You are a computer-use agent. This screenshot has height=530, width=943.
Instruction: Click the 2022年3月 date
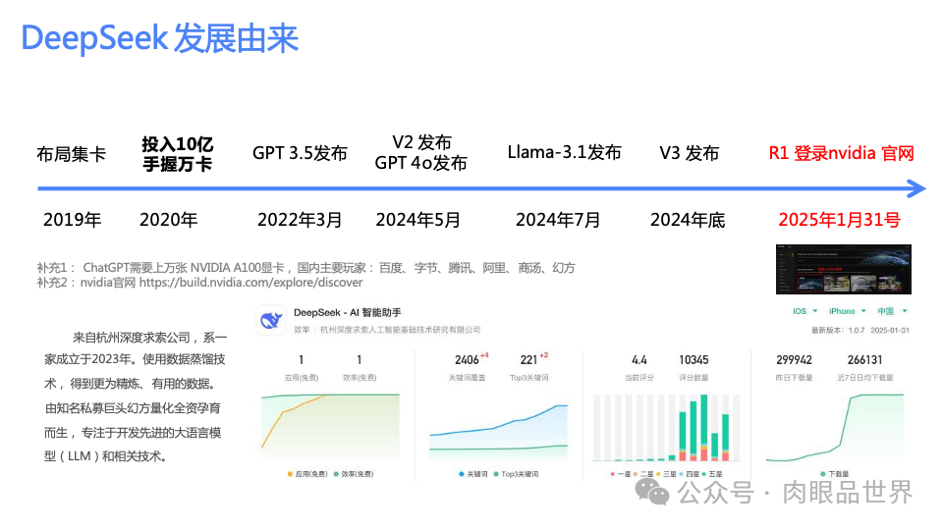click(x=300, y=219)
